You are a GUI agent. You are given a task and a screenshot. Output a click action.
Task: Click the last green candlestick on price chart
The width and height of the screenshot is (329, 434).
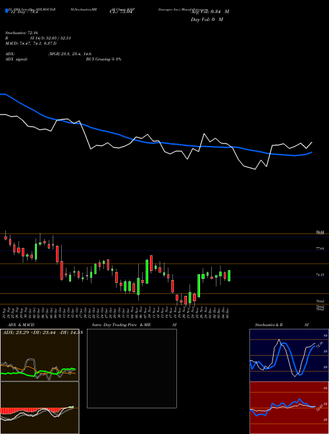229,276
